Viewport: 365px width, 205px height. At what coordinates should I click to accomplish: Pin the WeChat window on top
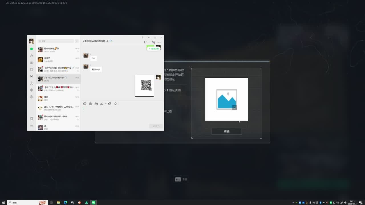pos(142,38)
